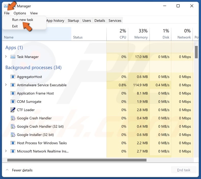Click the 8.1 MB memory value
The width and height of the screenshot is (201, 179).
142,93
